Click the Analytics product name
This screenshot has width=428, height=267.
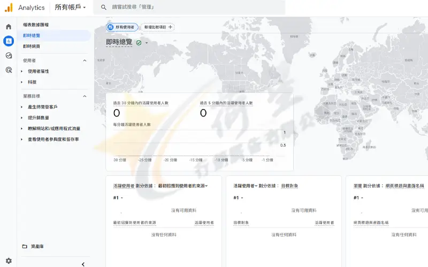(x=32, y=7)
